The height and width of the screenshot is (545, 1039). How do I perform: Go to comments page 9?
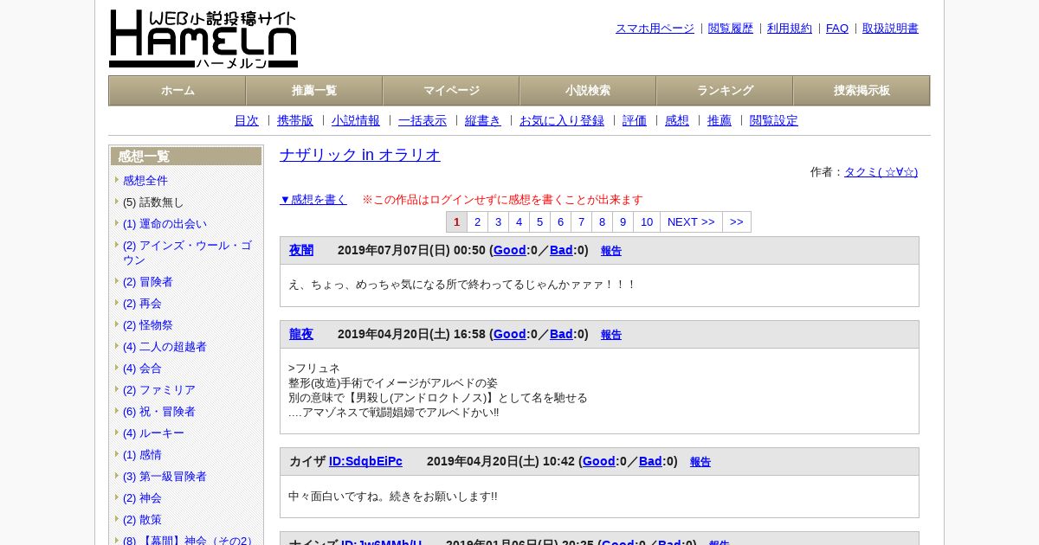[623, 222]
